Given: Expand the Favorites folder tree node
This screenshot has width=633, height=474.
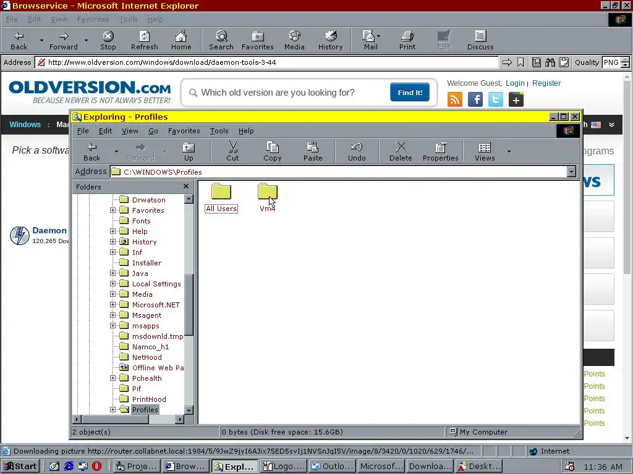Looking at the screenshot, I should pyautogui.click(x=113, y=210).
